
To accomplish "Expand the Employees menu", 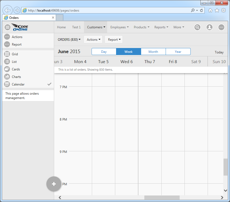I will (x=119, y=27).
